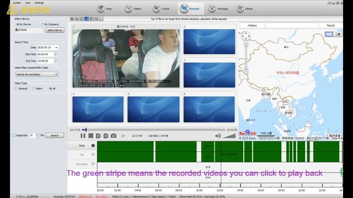Screen dimensions: 353x198
Task: Adjust the Start time spinner
Action: coord(56,54)
